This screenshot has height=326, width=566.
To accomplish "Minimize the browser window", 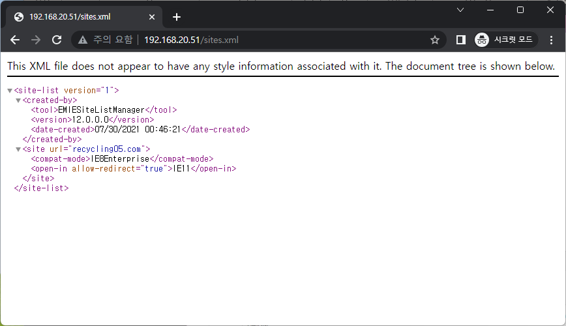I will point(490,10).
